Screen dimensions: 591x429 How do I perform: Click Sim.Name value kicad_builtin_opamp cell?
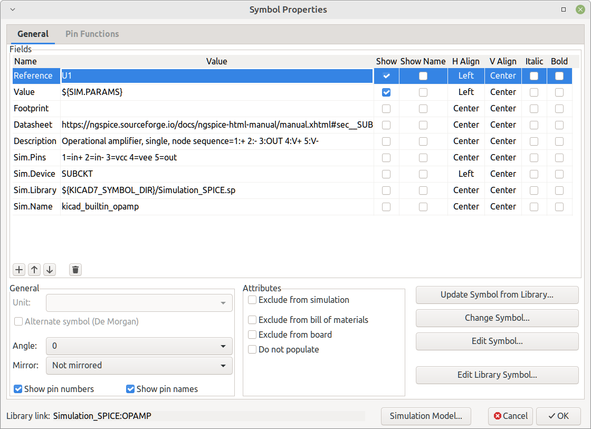pyautogui.click(x=217, y=206)
